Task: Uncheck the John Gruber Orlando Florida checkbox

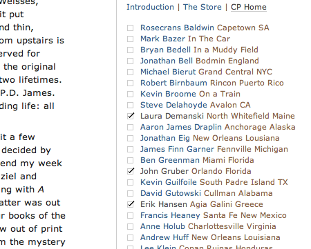Action: pos(131,171)
